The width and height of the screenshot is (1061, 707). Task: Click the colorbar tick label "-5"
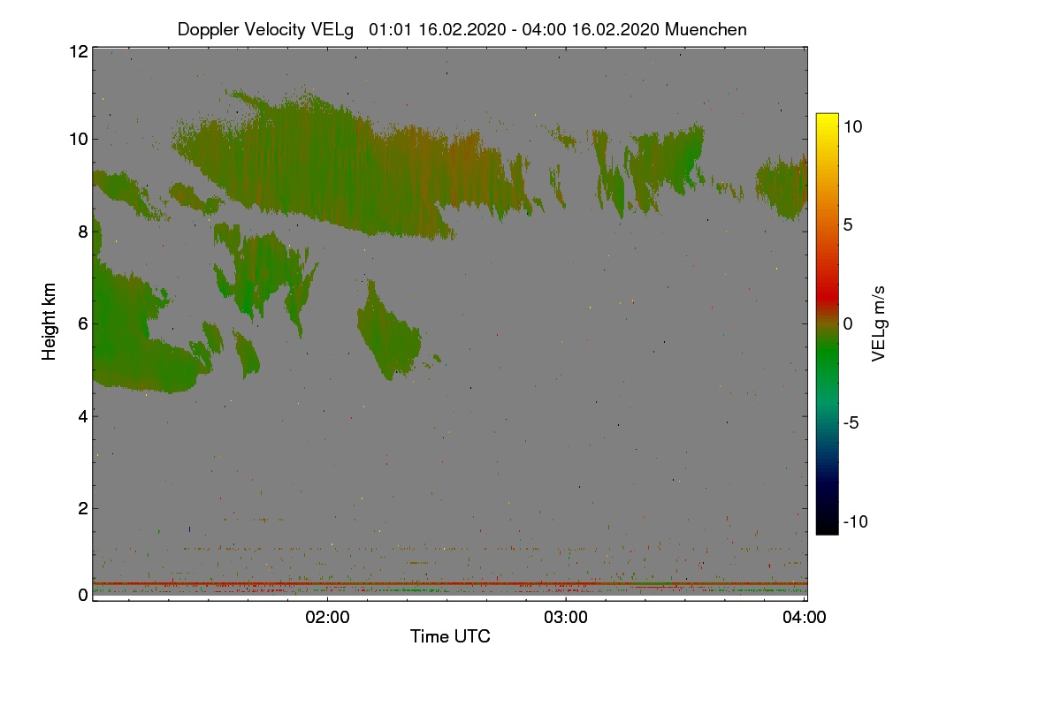[851, 422]
